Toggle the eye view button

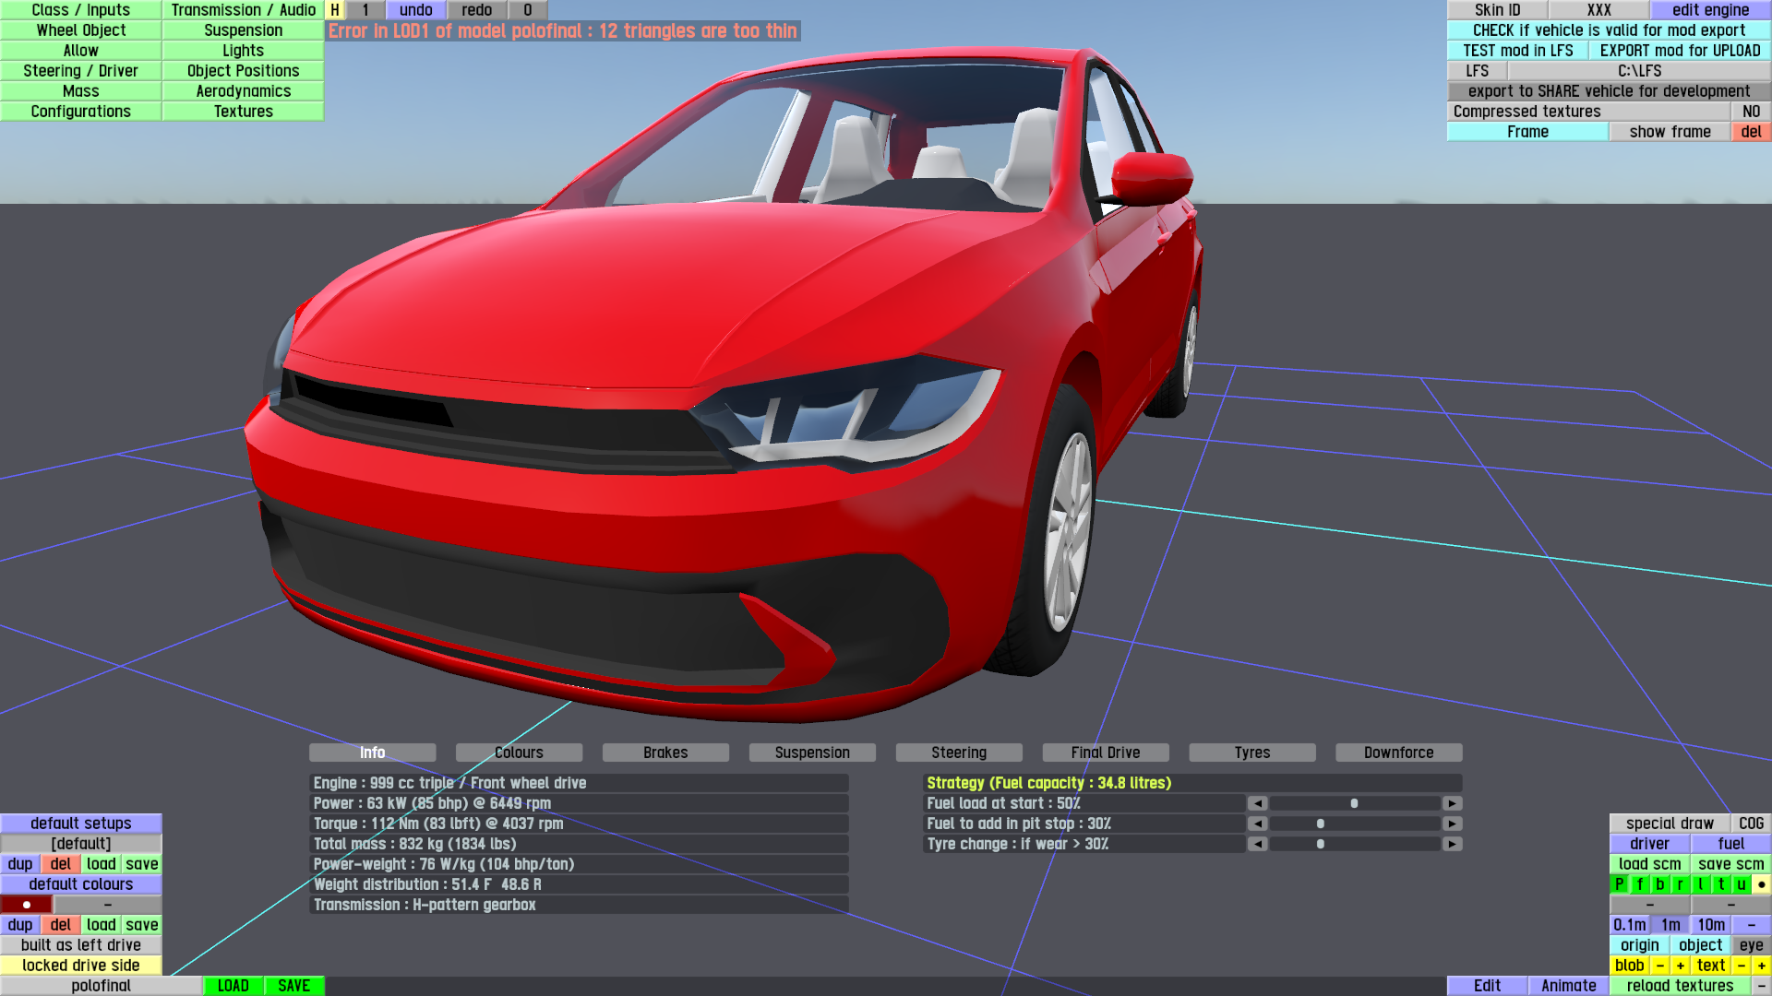click(x=1751, y=945)
